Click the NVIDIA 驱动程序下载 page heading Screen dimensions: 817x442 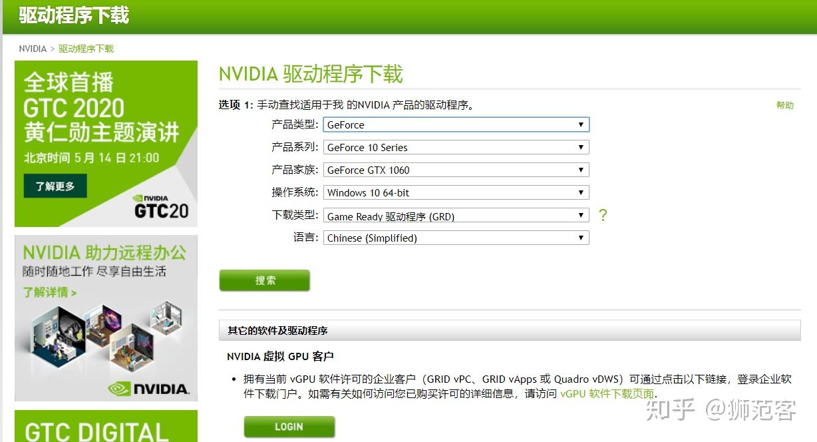pyautogui.click(x=311, y=74)
